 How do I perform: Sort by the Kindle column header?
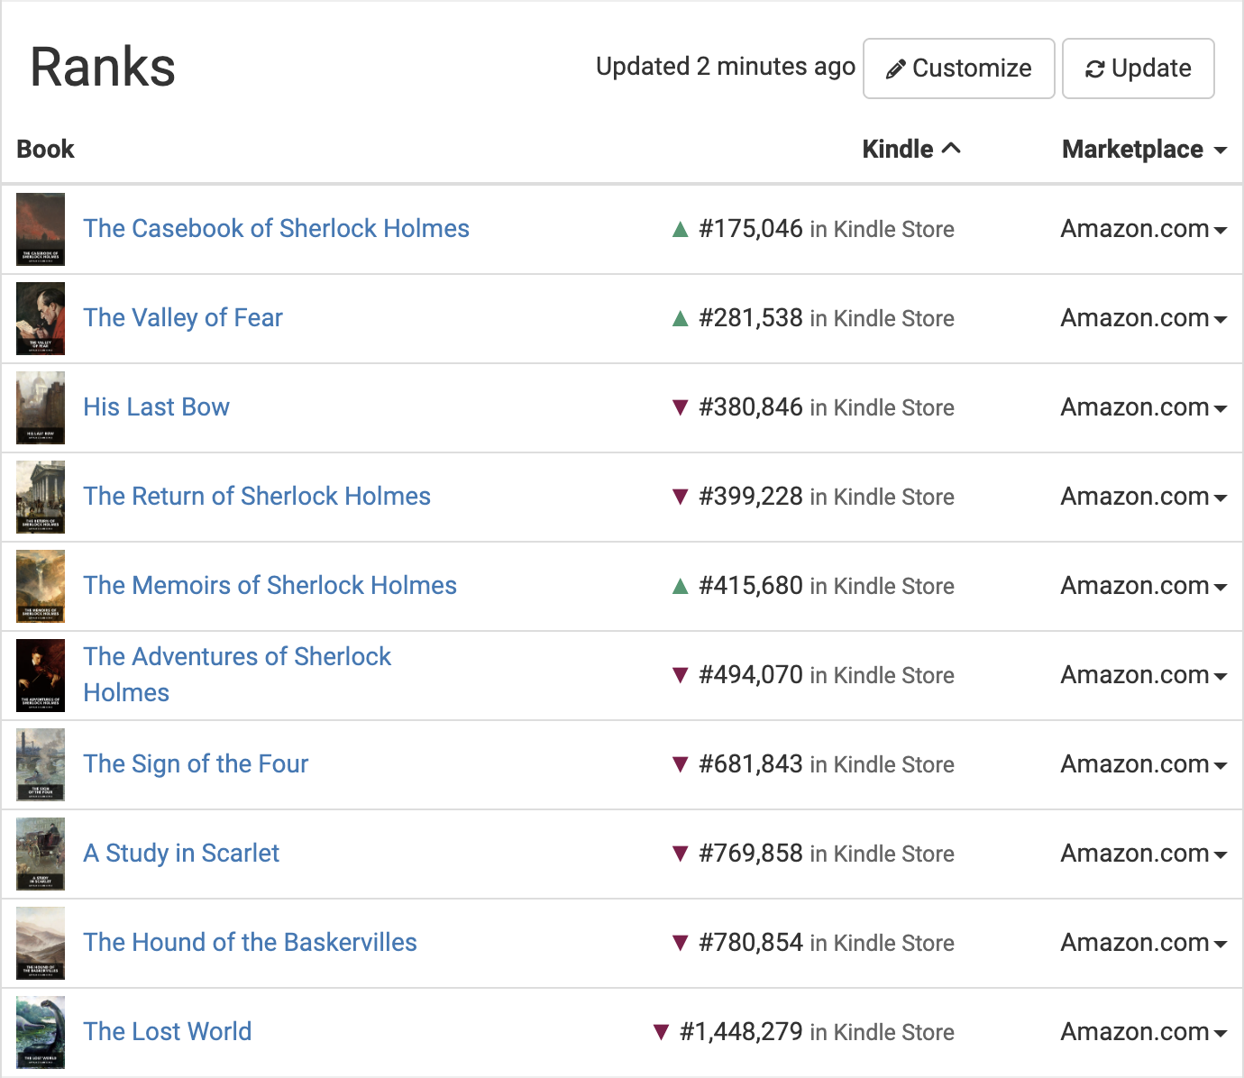point(911,149)
